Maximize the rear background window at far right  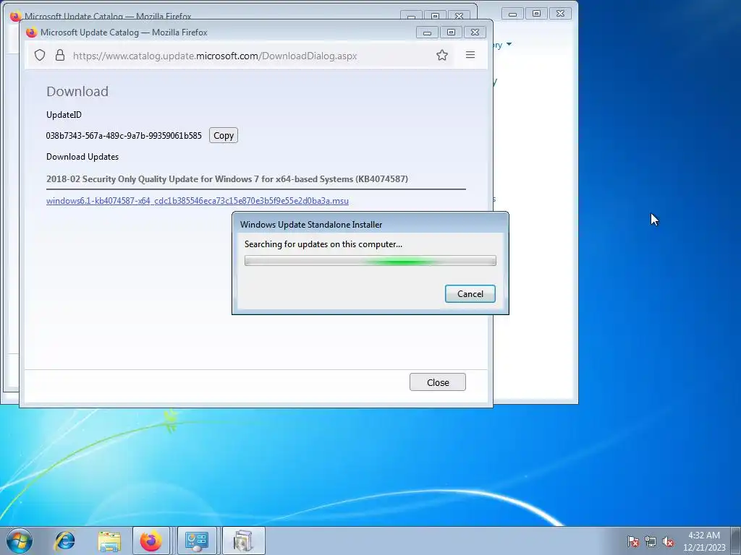click(x=536, y=14)
